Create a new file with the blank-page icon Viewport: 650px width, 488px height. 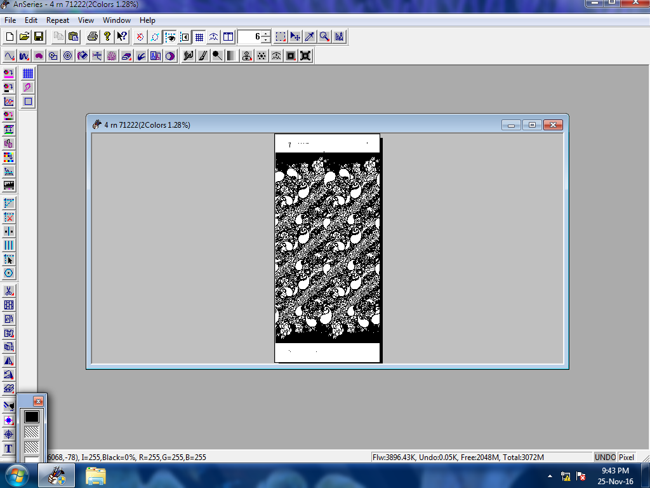tap(10, 36)
